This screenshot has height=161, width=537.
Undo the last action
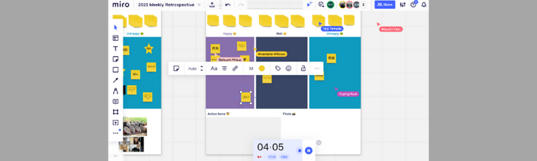[x=228, y=4]
